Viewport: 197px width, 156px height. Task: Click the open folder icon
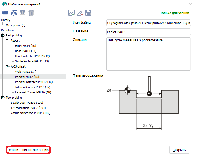5,13
